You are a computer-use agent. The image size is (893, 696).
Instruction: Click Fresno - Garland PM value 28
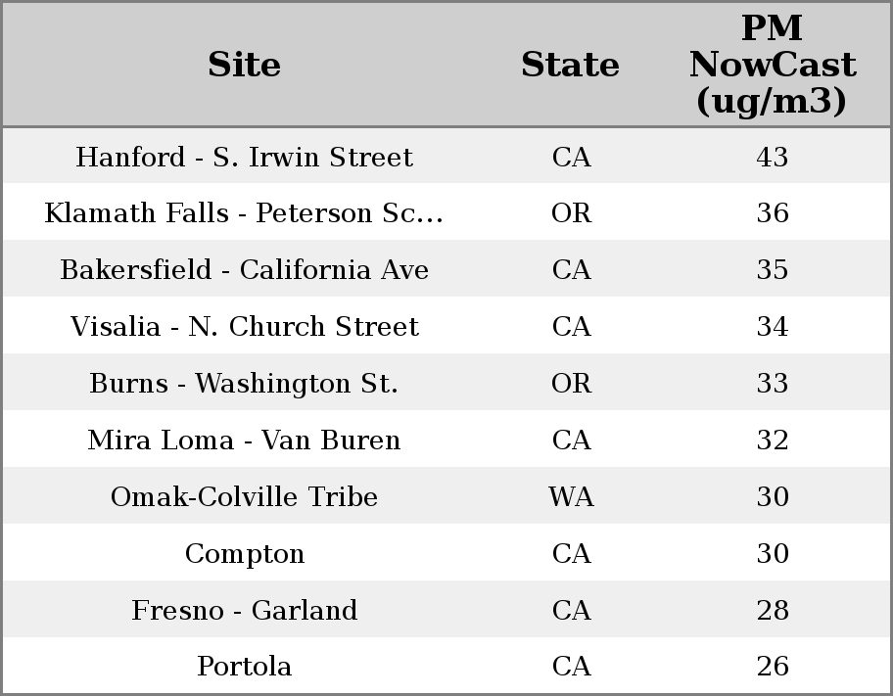click(x=772, y=611)
